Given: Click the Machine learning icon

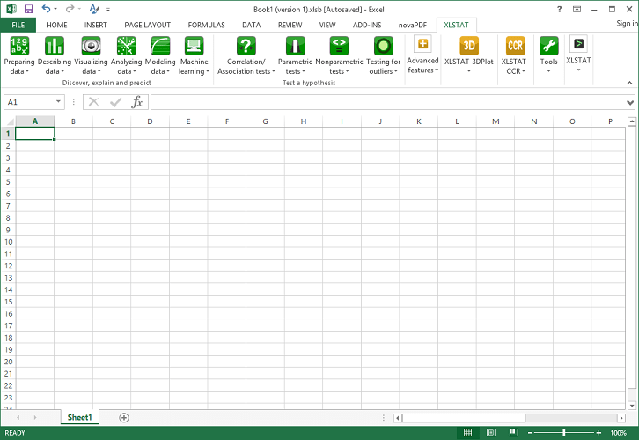Looking at the screenshot, I should pyautogui.click(x=194, y=55).
